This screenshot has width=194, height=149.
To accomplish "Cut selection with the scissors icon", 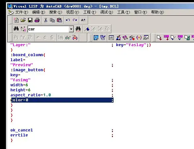I will tap(46, 20).
